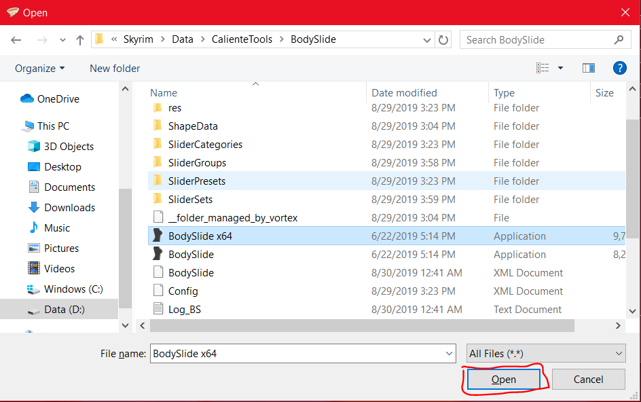641x402 pixels.
Task: Open the view options dropdown arrow
Action: (560, 68)
